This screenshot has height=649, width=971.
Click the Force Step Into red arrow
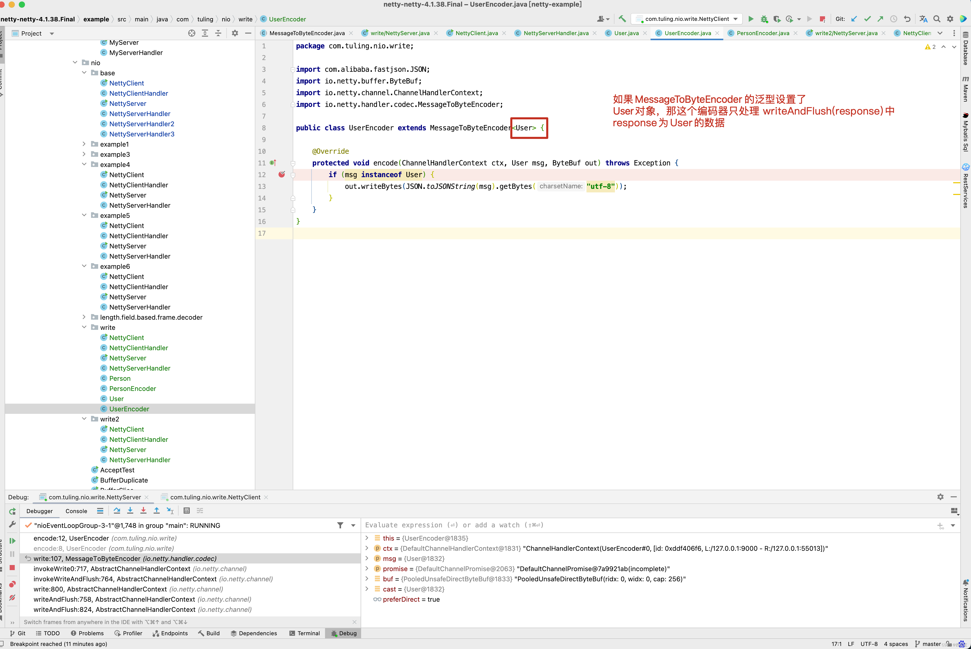coord(143,511)
